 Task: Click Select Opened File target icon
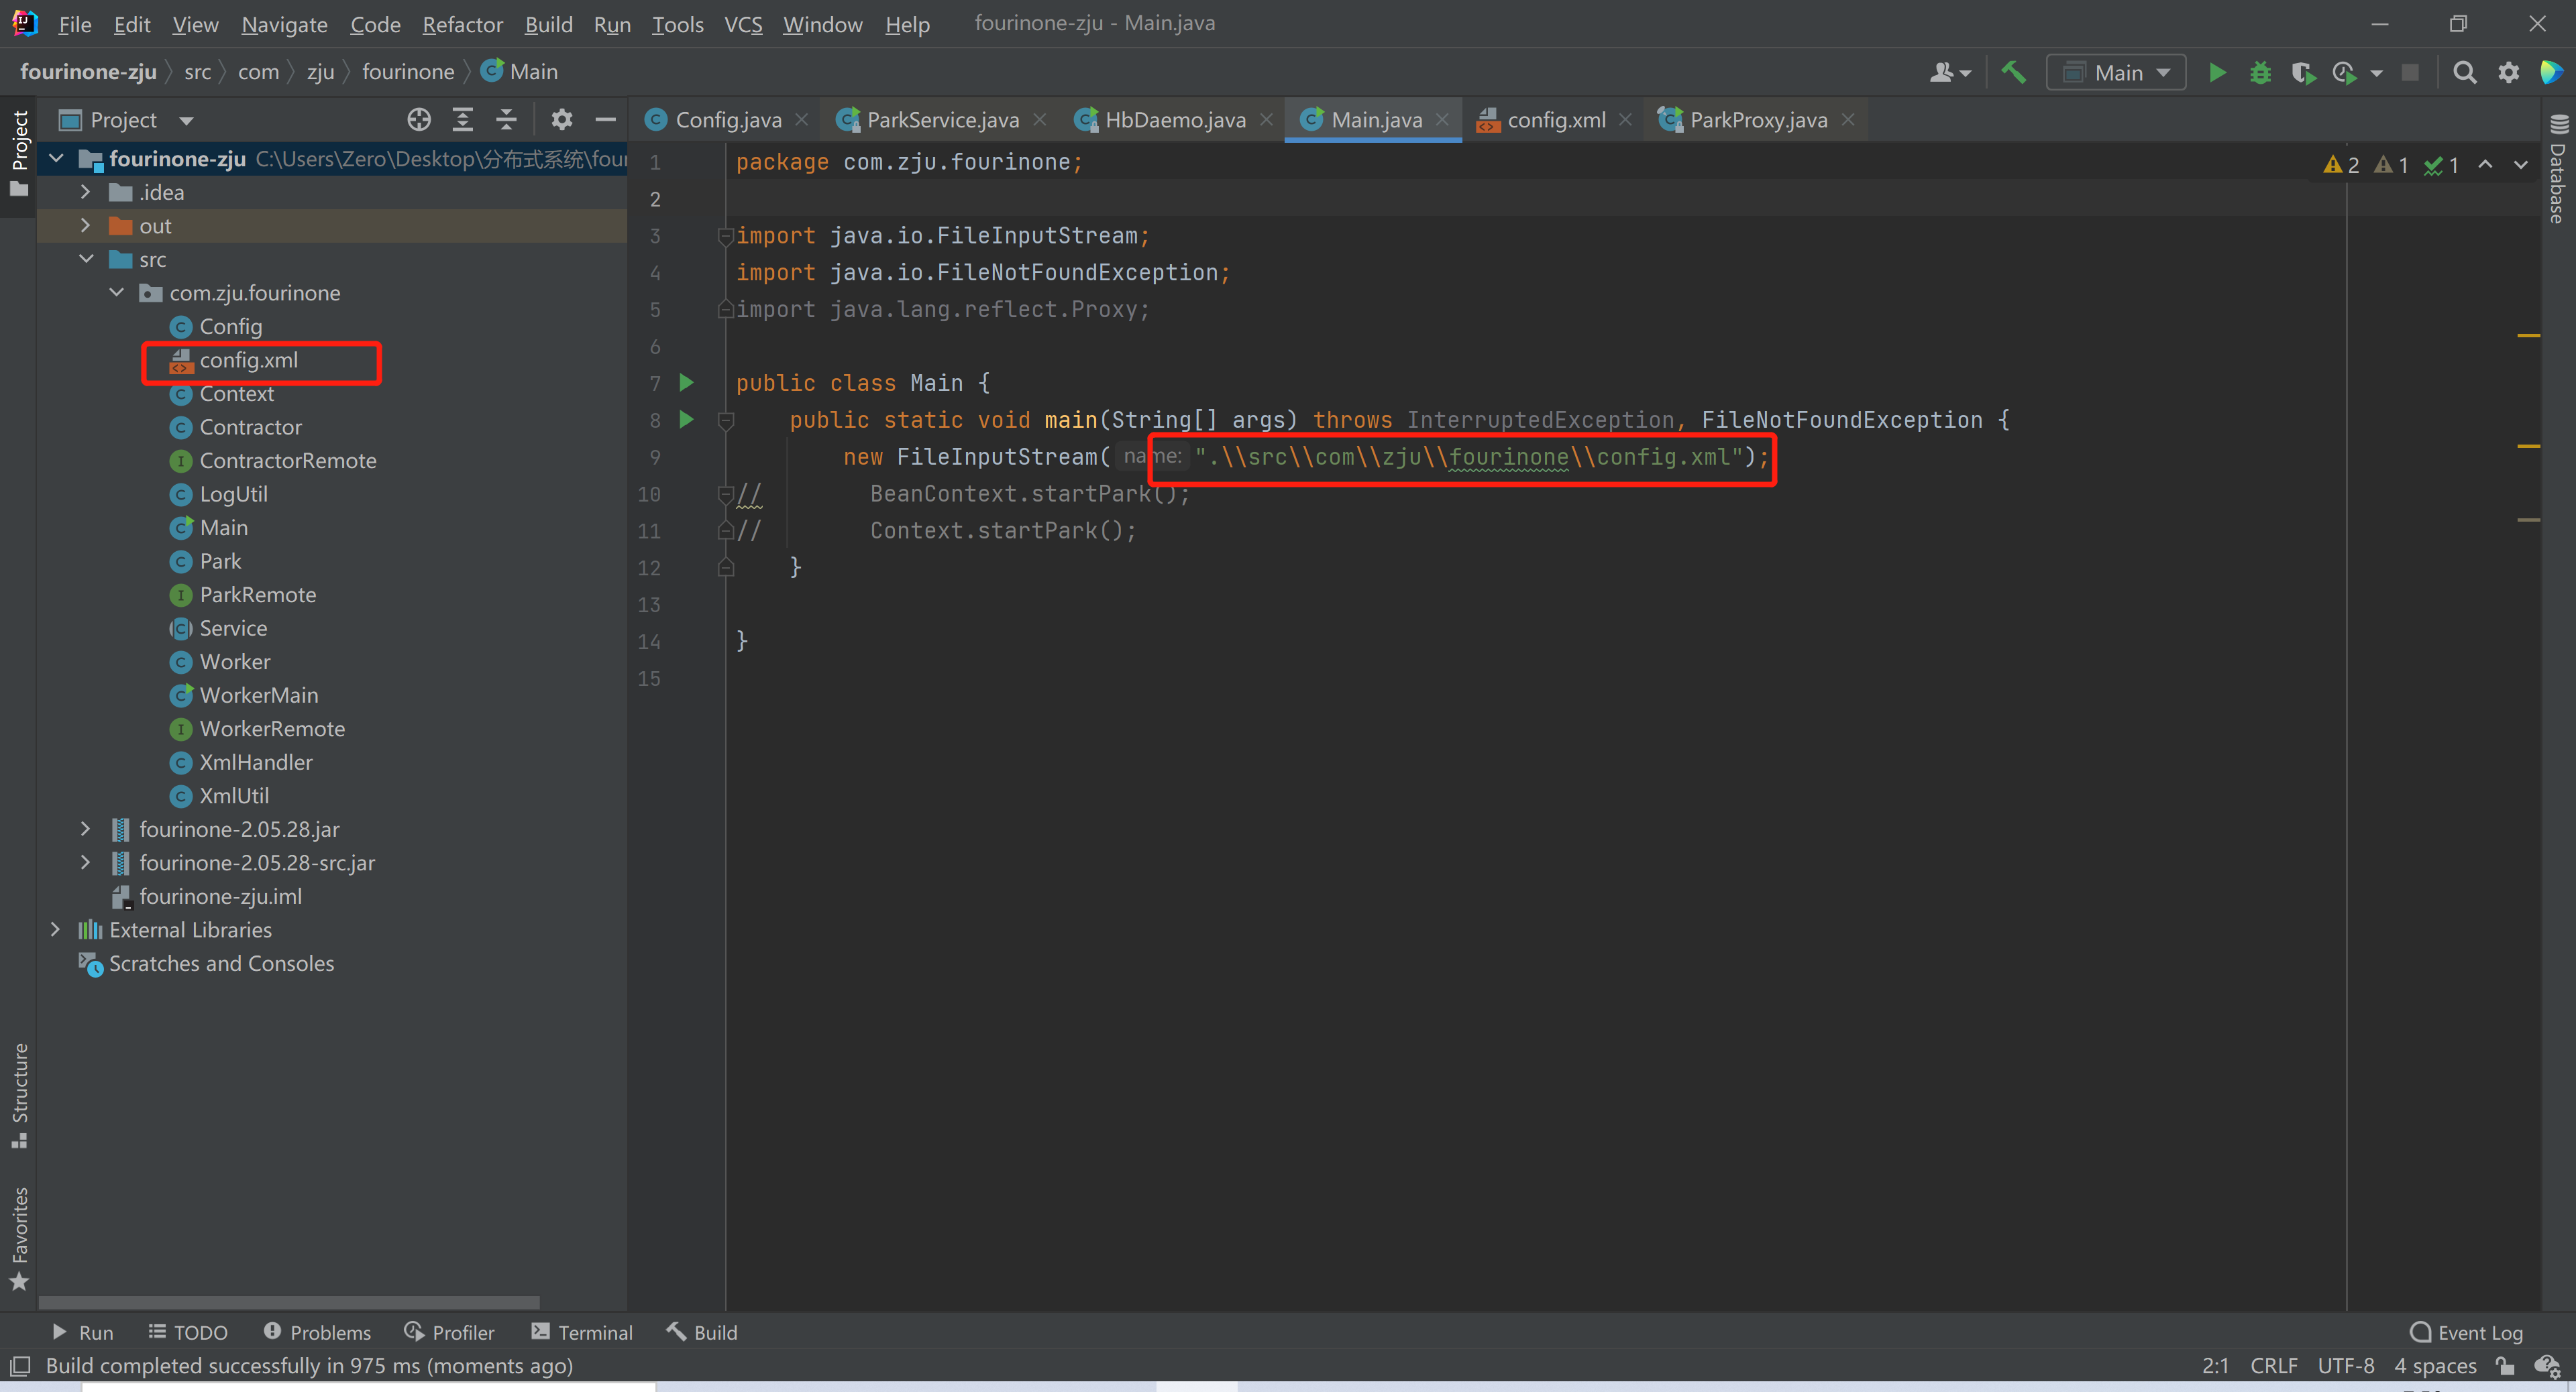pyautogui.click(x=419, y=120)
